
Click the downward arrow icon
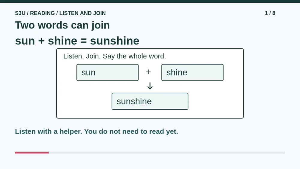coord(150,86)
